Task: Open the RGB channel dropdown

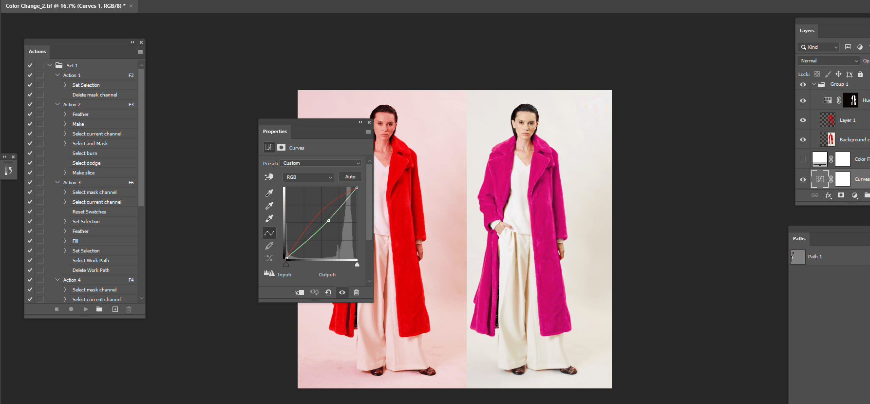Action: 308,177
